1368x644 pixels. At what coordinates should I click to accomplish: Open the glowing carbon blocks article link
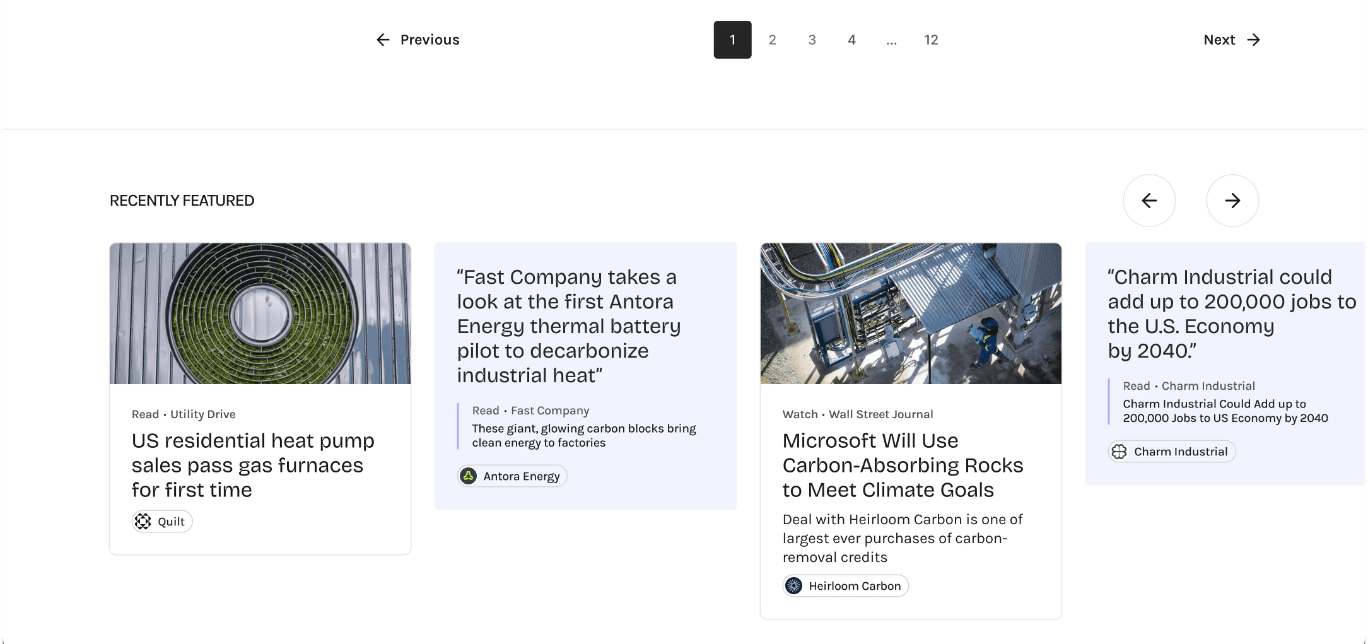click(583, 435)
